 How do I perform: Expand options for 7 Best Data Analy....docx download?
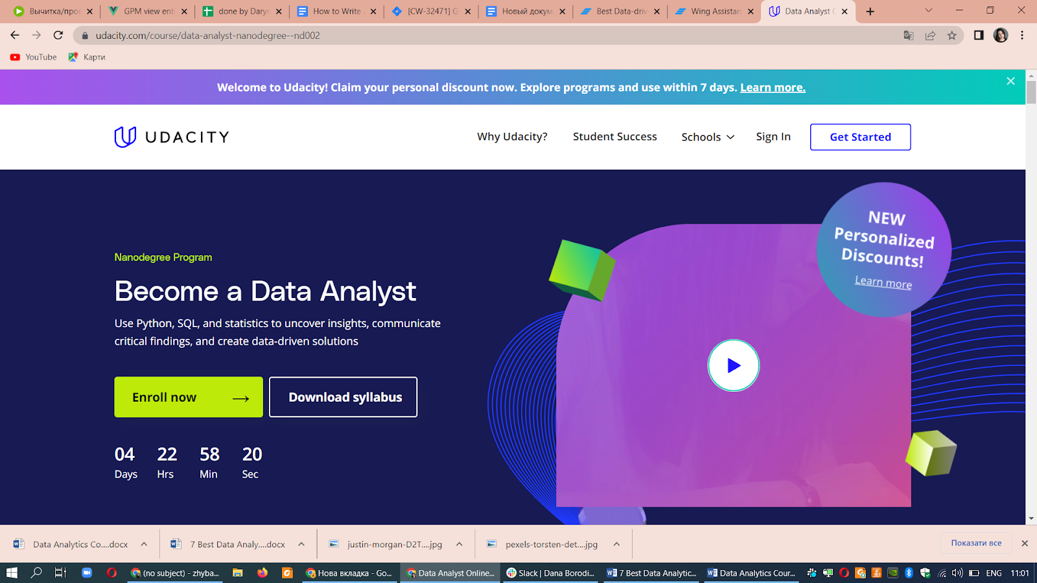pos(301,544)
